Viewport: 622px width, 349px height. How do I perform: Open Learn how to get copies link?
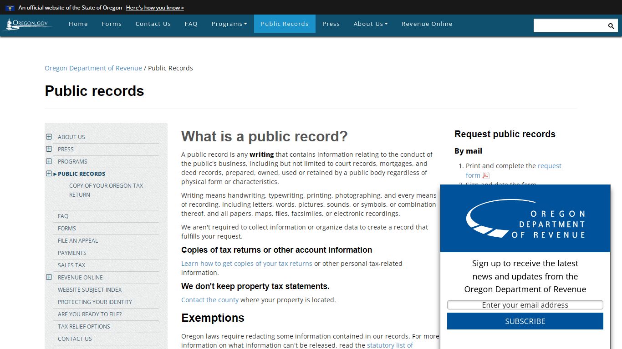click(247, 264)
